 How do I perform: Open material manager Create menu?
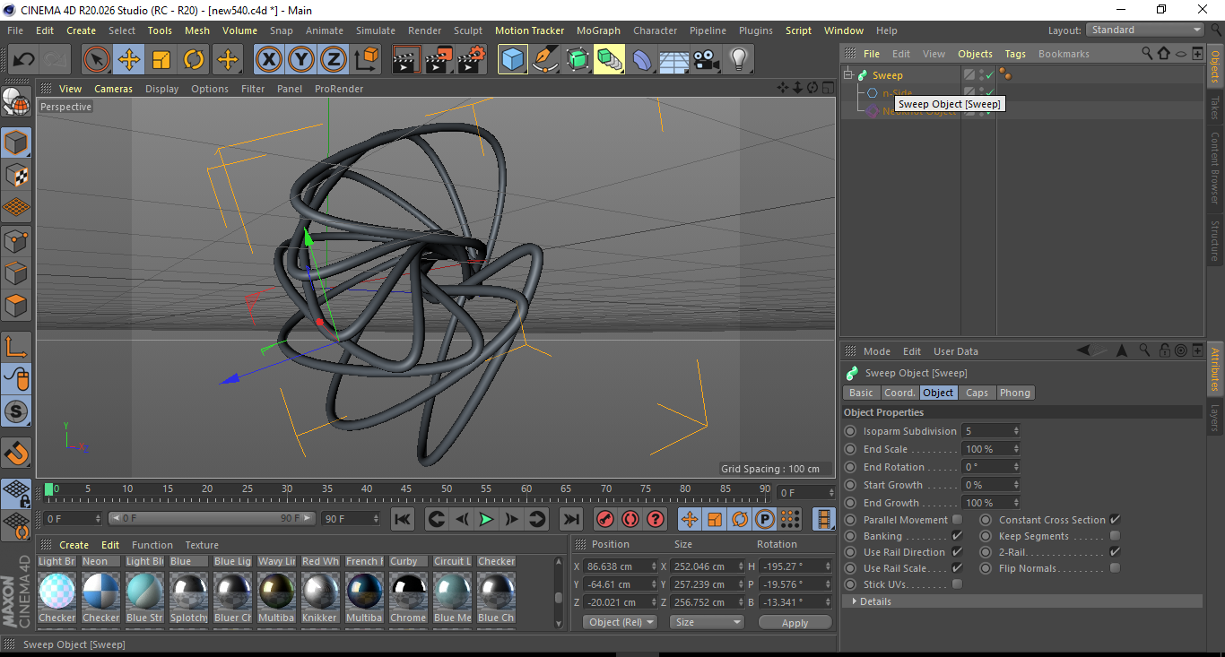pyautogui.click(x=74, y=545)
